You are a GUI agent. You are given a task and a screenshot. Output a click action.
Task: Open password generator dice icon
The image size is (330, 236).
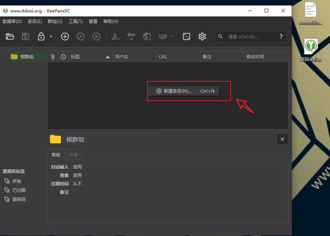(187, 36)
